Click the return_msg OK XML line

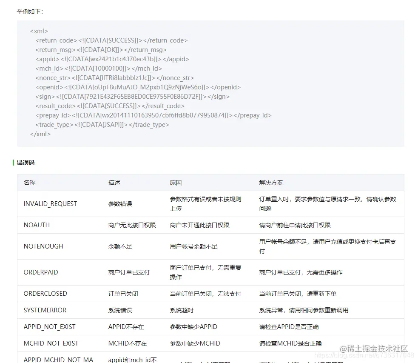coord(101,50)
